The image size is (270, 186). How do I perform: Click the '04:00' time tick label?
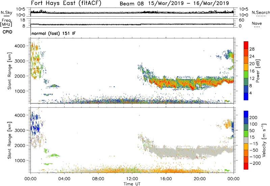64,179
